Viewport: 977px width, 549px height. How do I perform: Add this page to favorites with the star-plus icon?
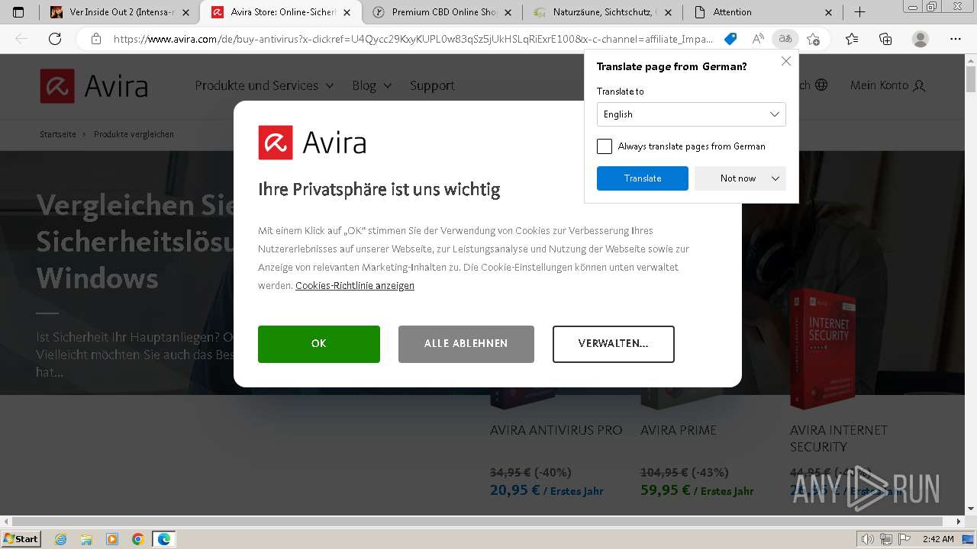coord(814,39)
